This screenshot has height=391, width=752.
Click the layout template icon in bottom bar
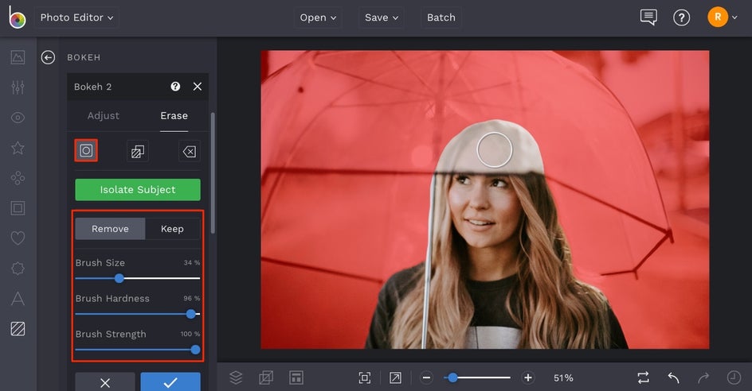coord(296,377)
